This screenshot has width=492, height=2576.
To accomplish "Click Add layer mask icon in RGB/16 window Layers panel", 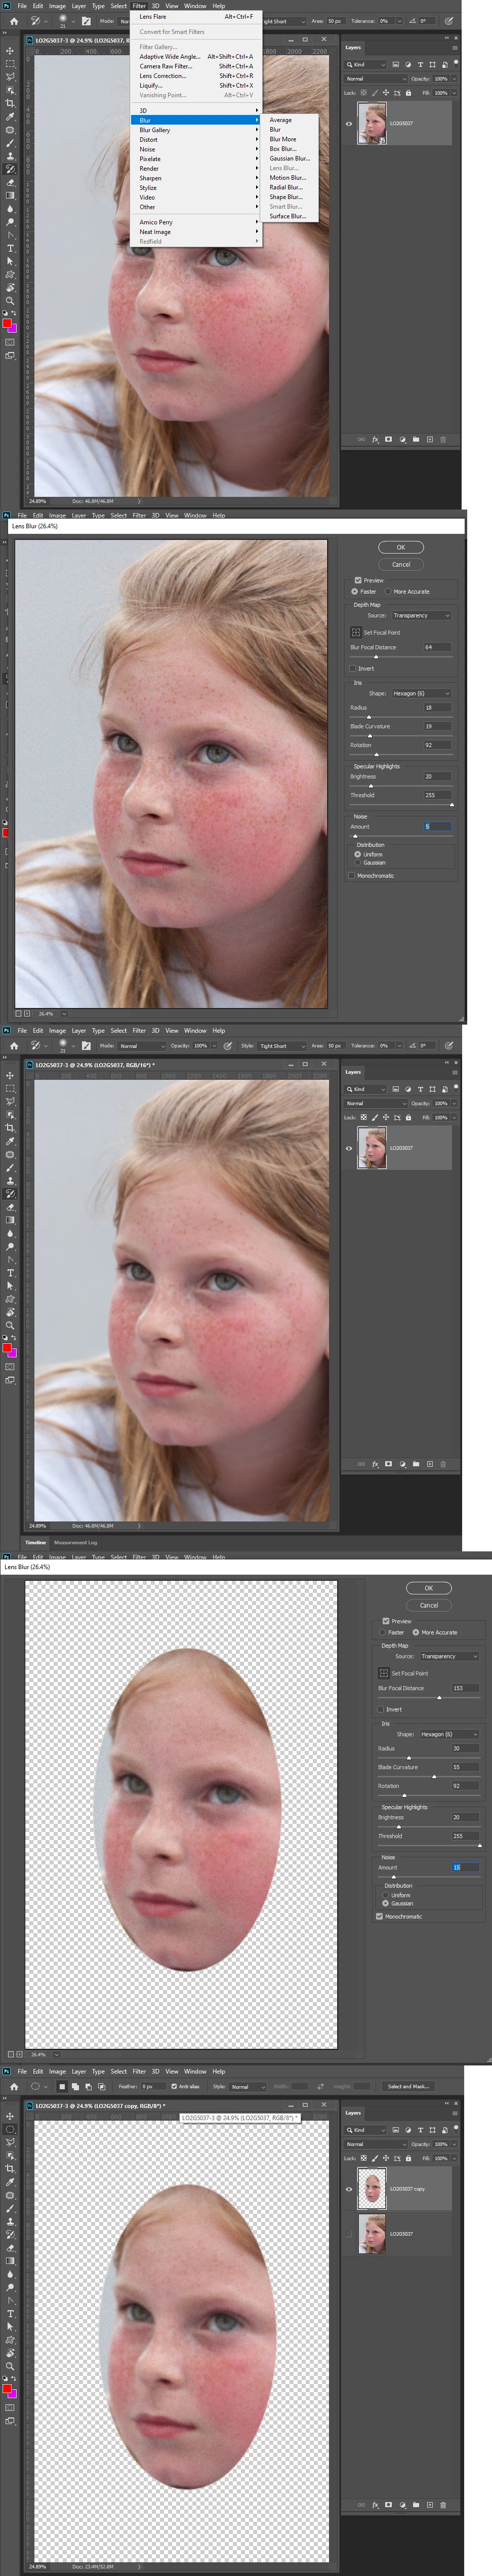I will click(x=389, y=1464).
